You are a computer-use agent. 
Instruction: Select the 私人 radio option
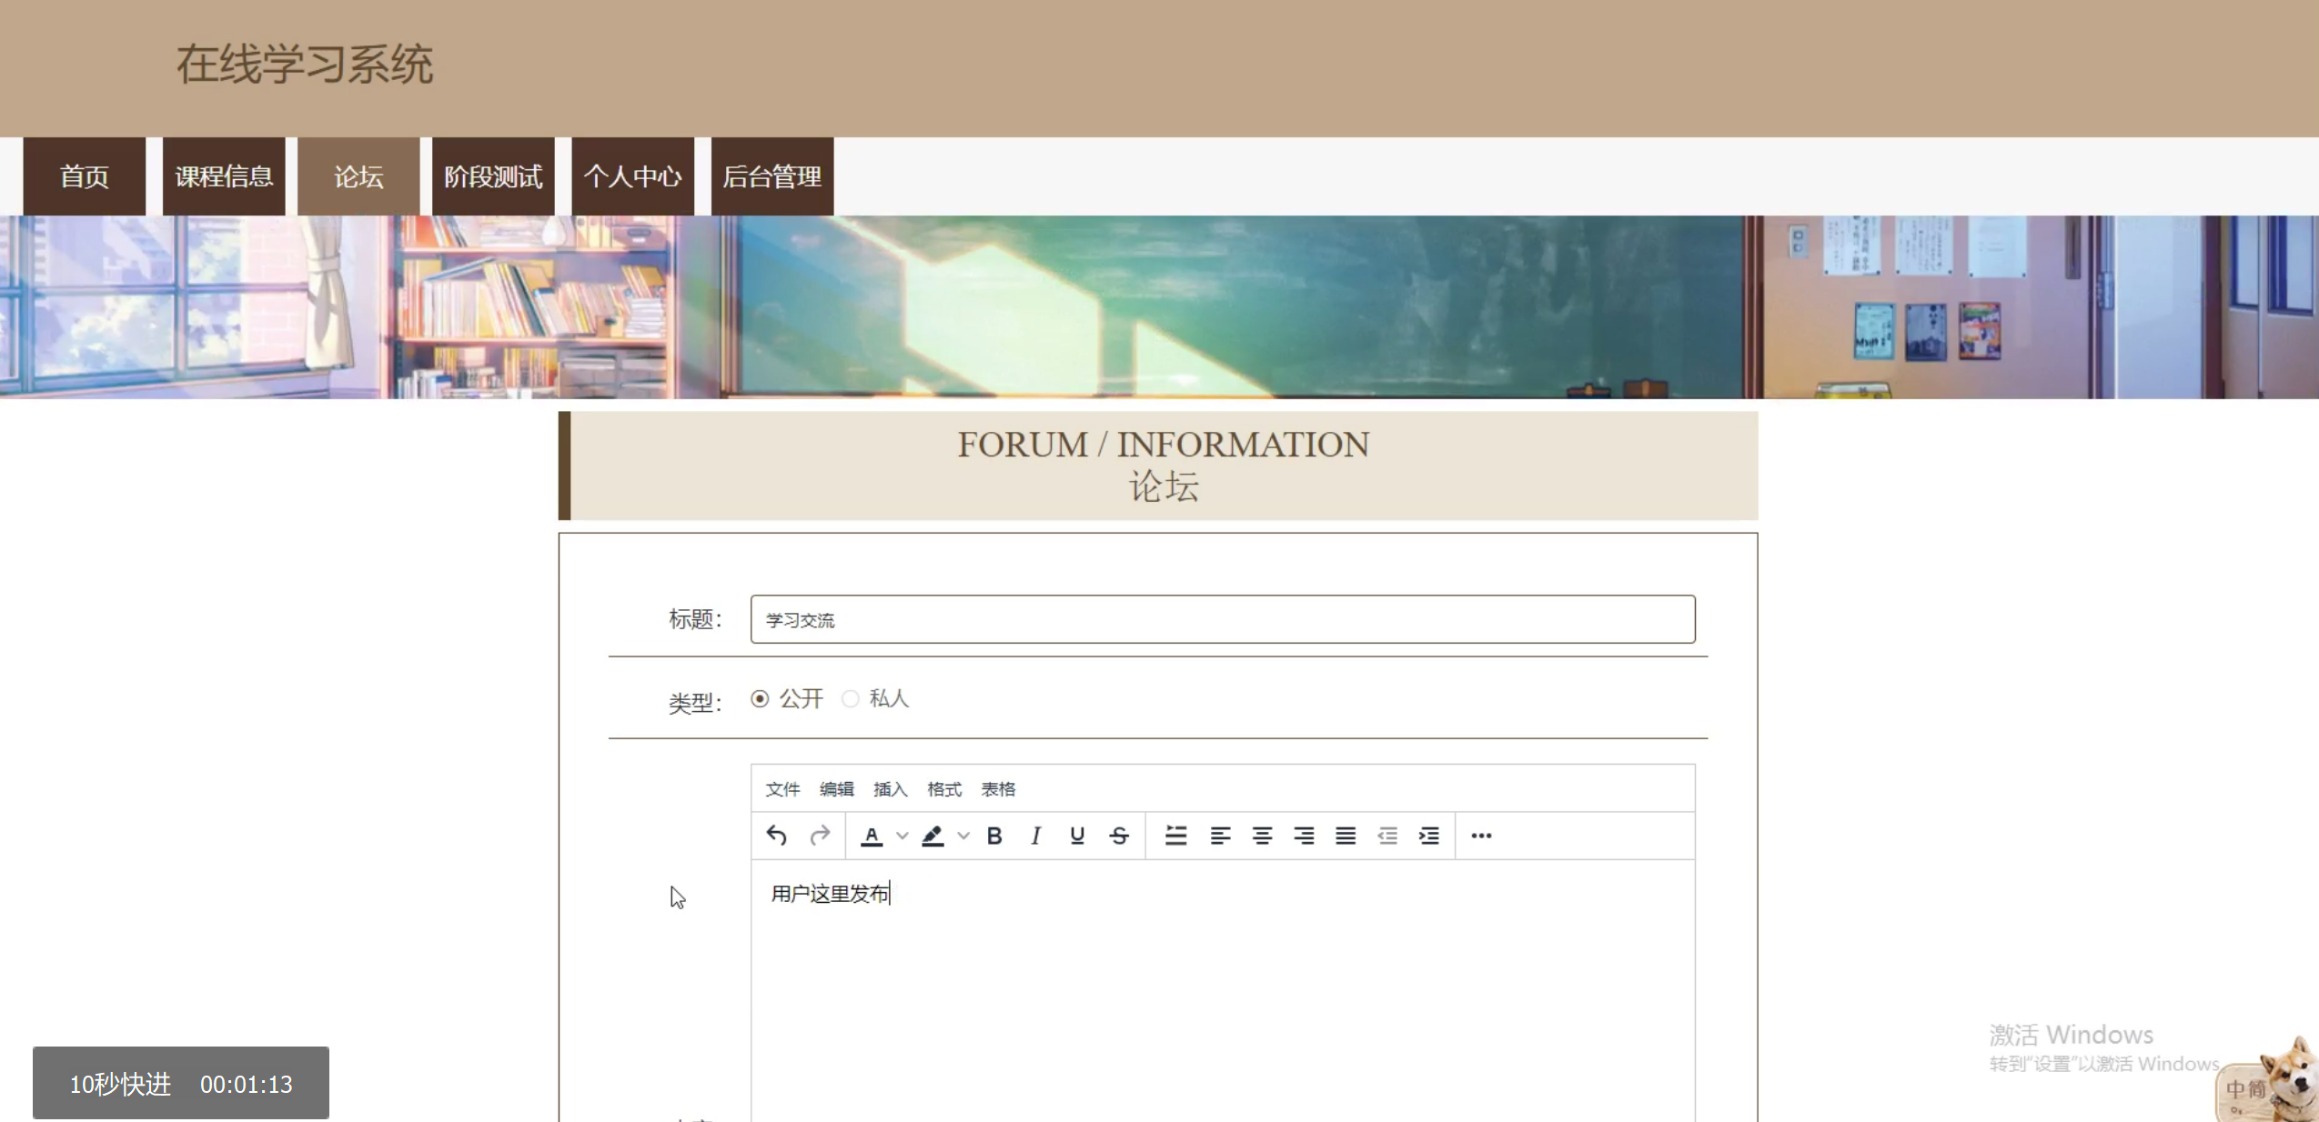click(x=851, y=698)
